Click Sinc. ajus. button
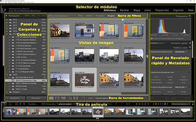Viewport: 196px width, 122px height. click(181, 98)
